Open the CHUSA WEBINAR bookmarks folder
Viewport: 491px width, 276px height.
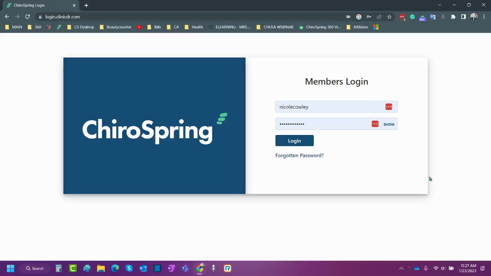coord(275,27)
